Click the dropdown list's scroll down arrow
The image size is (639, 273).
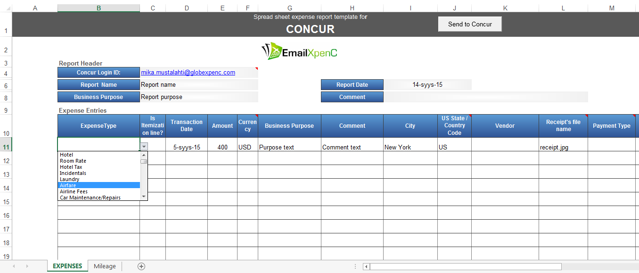tap(144, 197)
